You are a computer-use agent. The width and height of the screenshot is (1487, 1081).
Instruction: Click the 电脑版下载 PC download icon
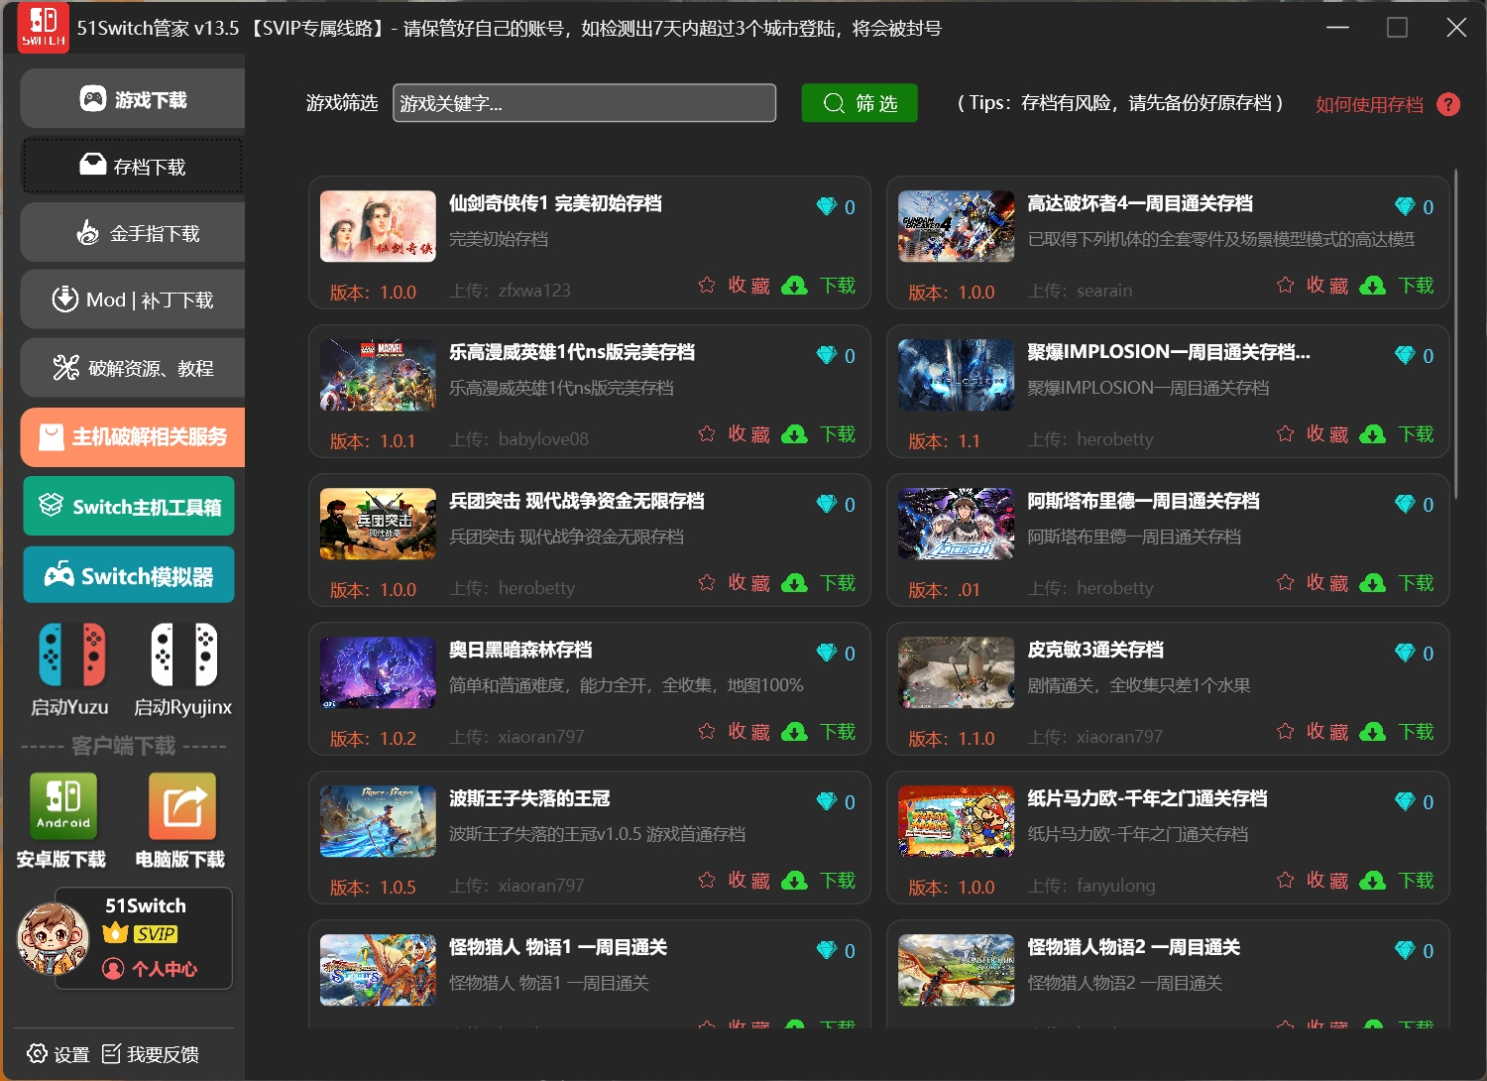(x=182, y=805)
